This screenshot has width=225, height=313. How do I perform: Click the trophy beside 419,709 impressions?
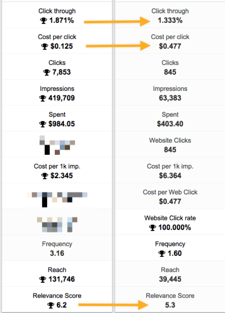43,98
